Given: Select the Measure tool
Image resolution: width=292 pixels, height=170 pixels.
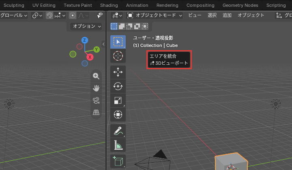Looking at the screenshot, I should (x=118, y=145).
